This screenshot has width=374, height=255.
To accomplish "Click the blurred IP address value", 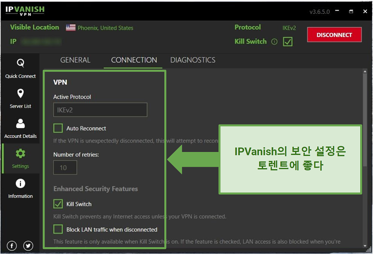I will [x=41, y=42].
